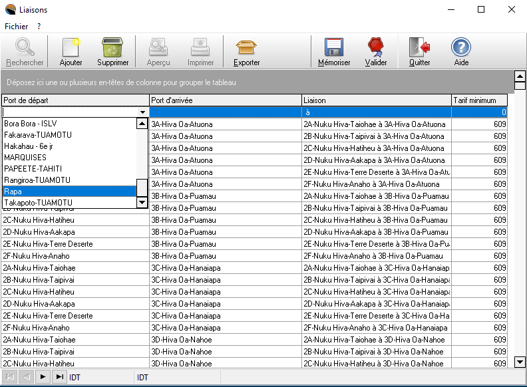Sort by Tarif minimum column header
Image resolution: width=527 pixels, height=387 pixels.
pos(479,100)
